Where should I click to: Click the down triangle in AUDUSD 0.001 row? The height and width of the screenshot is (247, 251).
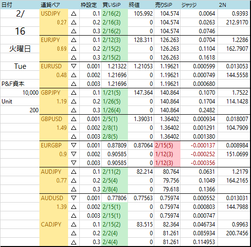(74, 198)
